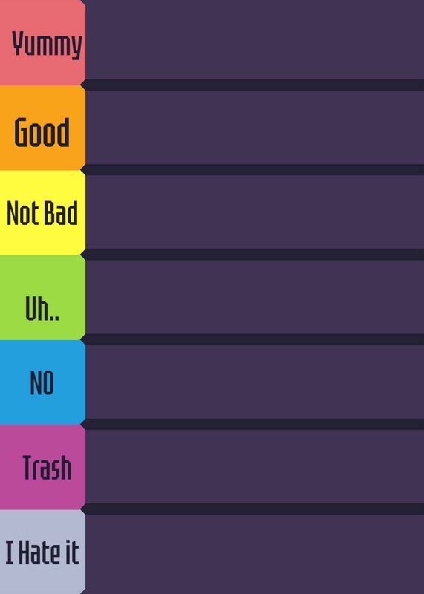Click the empty I Hate it row
Screen dimensions: 424x594
click(255, 554)
